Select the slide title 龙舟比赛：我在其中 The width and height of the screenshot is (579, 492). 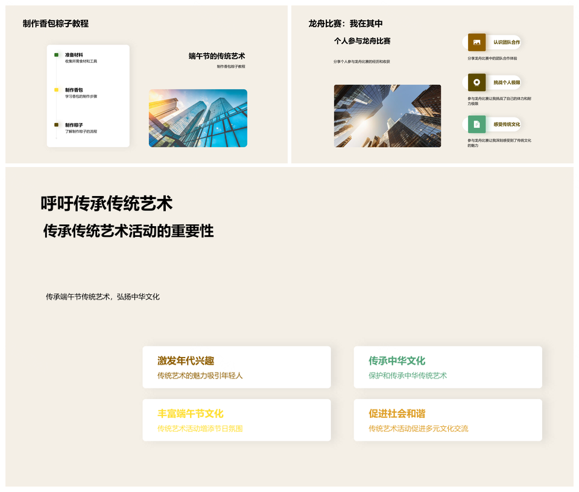click(x=346, y=24)
